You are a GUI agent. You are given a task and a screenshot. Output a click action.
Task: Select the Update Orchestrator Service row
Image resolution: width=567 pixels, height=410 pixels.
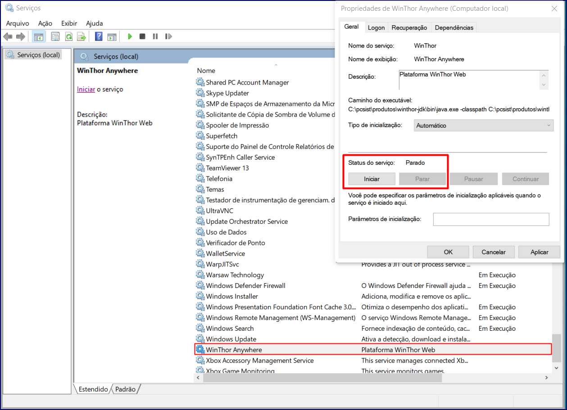[247, 221]
